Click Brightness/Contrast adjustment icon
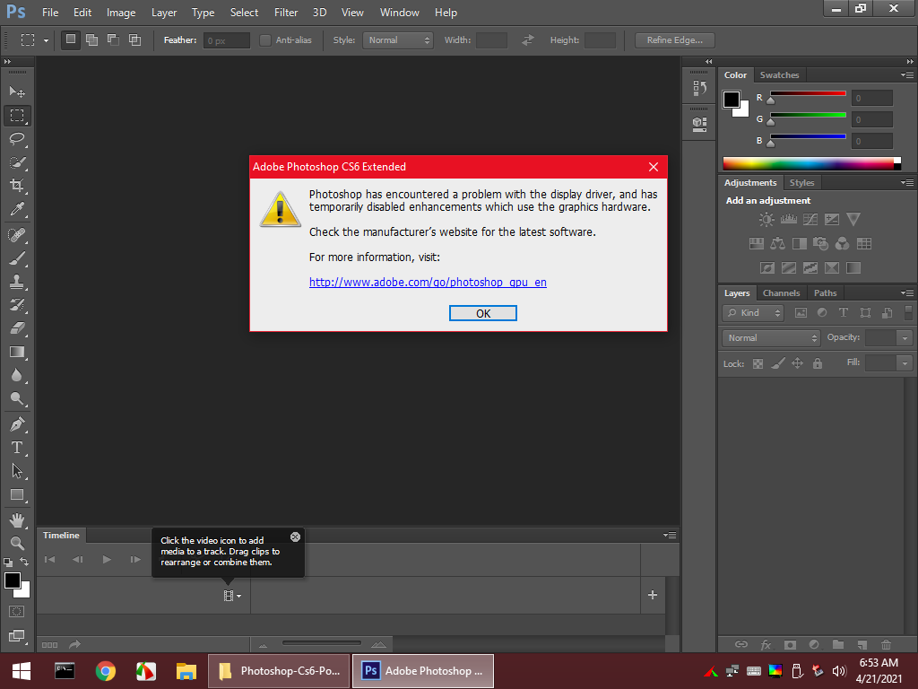 tap(766, 219)
